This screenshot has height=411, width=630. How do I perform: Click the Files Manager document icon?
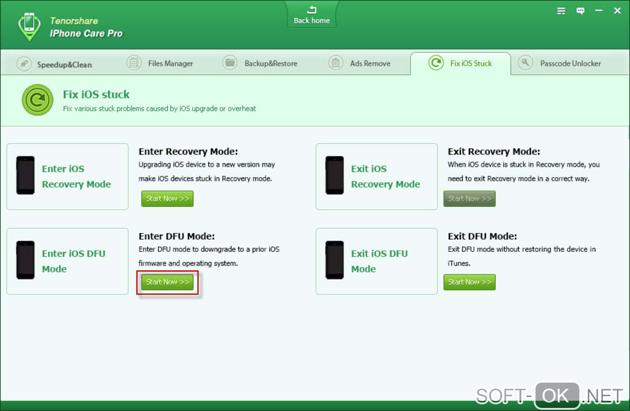pyautogui.click(x=134, y=63)
